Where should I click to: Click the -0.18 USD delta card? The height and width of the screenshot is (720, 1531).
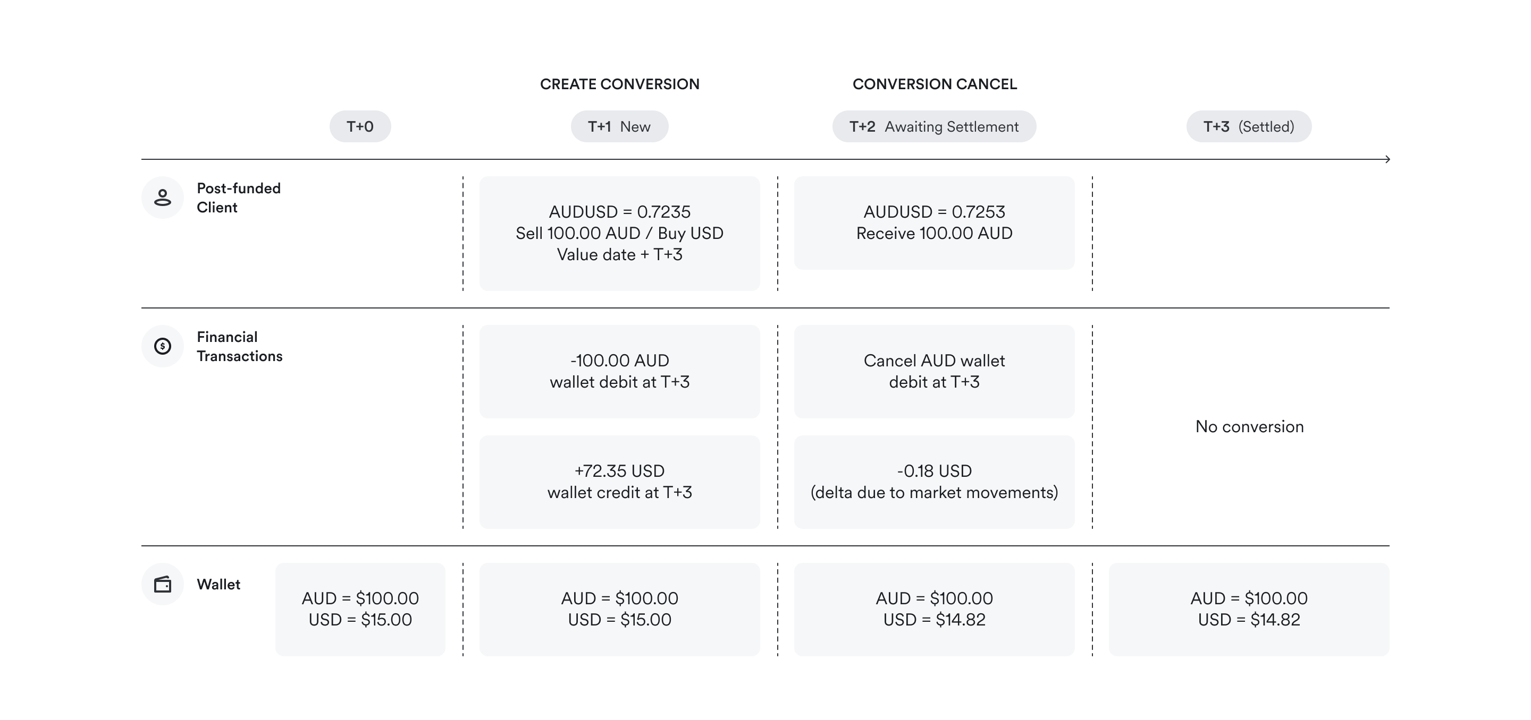pyautogui.click(x=933, y=482)
